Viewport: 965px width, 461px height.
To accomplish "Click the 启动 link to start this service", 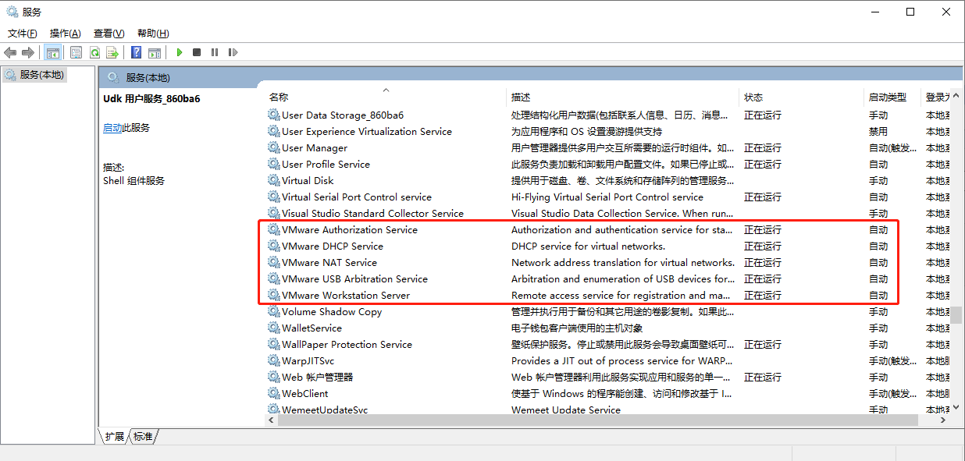I will [x=112, y=128].
